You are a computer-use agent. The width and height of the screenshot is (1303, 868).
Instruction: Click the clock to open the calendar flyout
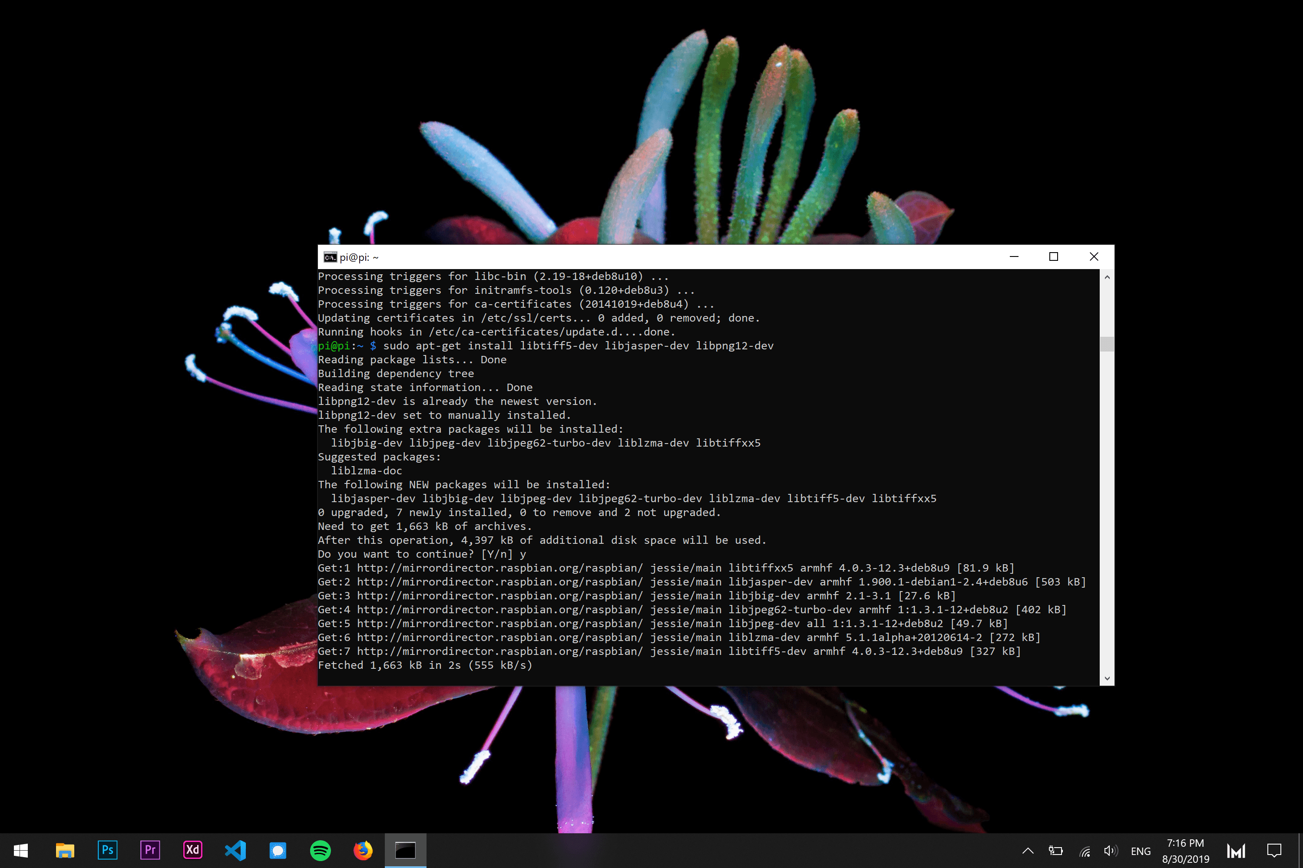pos(1185,850)
